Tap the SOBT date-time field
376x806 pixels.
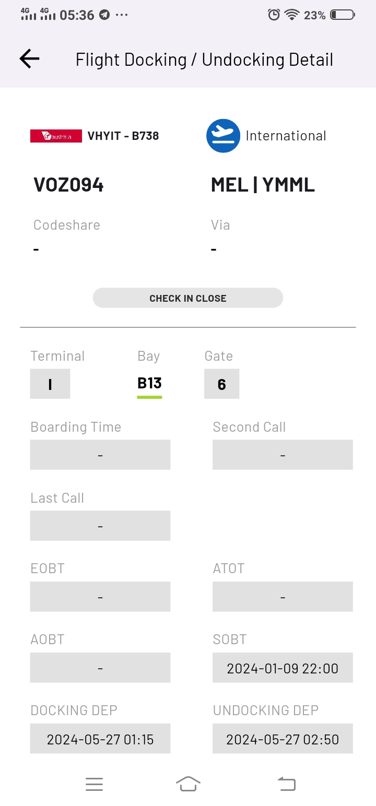click(x=283, y=668)
